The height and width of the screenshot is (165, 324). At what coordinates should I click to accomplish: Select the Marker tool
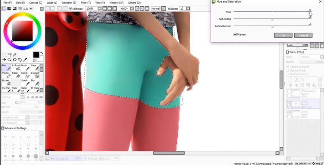[x=6, y=75]
